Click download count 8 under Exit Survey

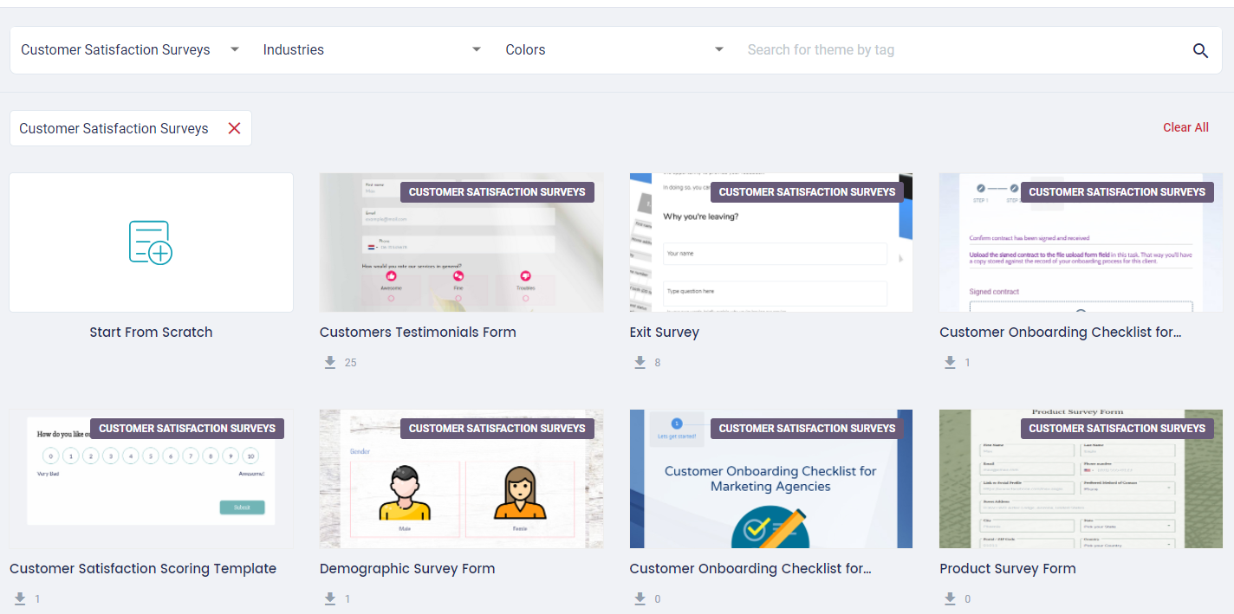coord(658,362)
